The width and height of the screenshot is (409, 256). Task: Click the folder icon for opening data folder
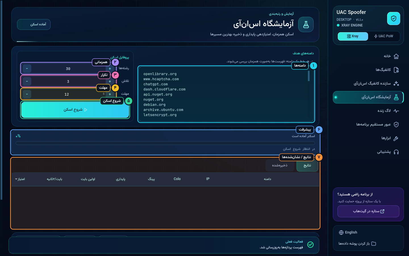tap(373, 243)
